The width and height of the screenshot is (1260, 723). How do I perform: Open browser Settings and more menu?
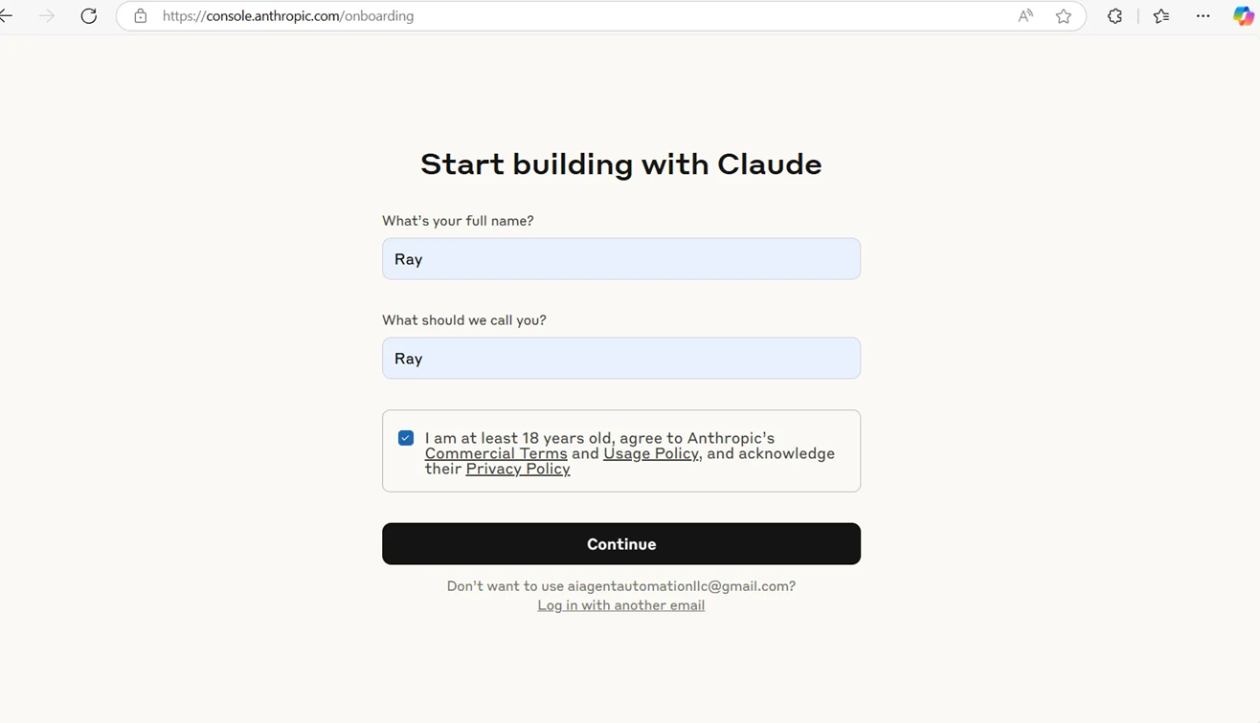click(x=1204, y=16)
